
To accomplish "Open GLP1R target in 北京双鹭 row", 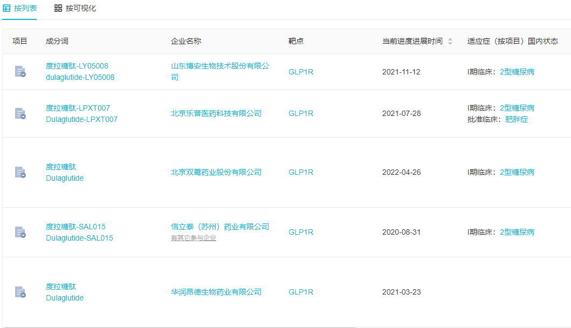I will (x=301, y=172).
